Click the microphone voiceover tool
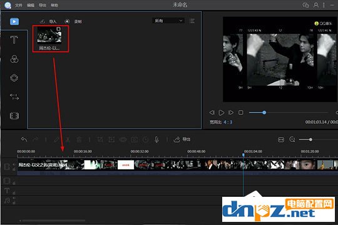The width and height of the screenshot is (338, 225). point(156,140)
